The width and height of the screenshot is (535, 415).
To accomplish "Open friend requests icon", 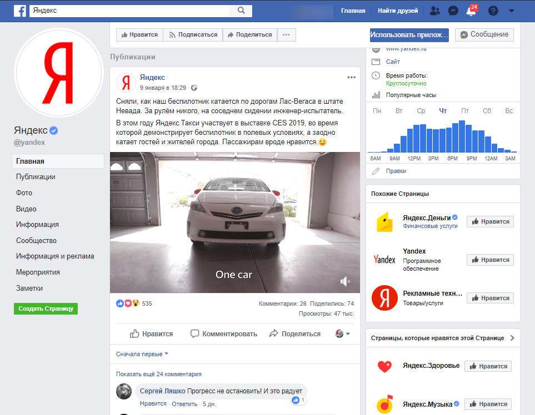I will point(434,11).
